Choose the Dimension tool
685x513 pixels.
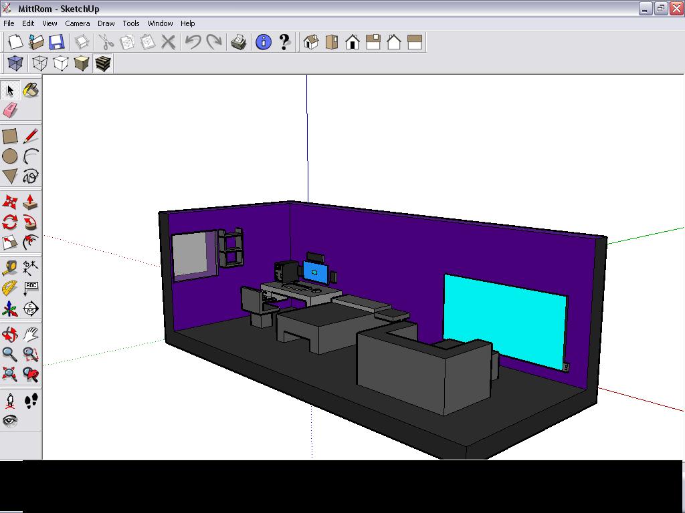coord(31,268)
